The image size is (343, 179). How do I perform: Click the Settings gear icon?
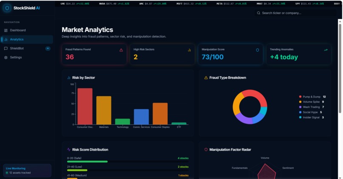(6, 58)
